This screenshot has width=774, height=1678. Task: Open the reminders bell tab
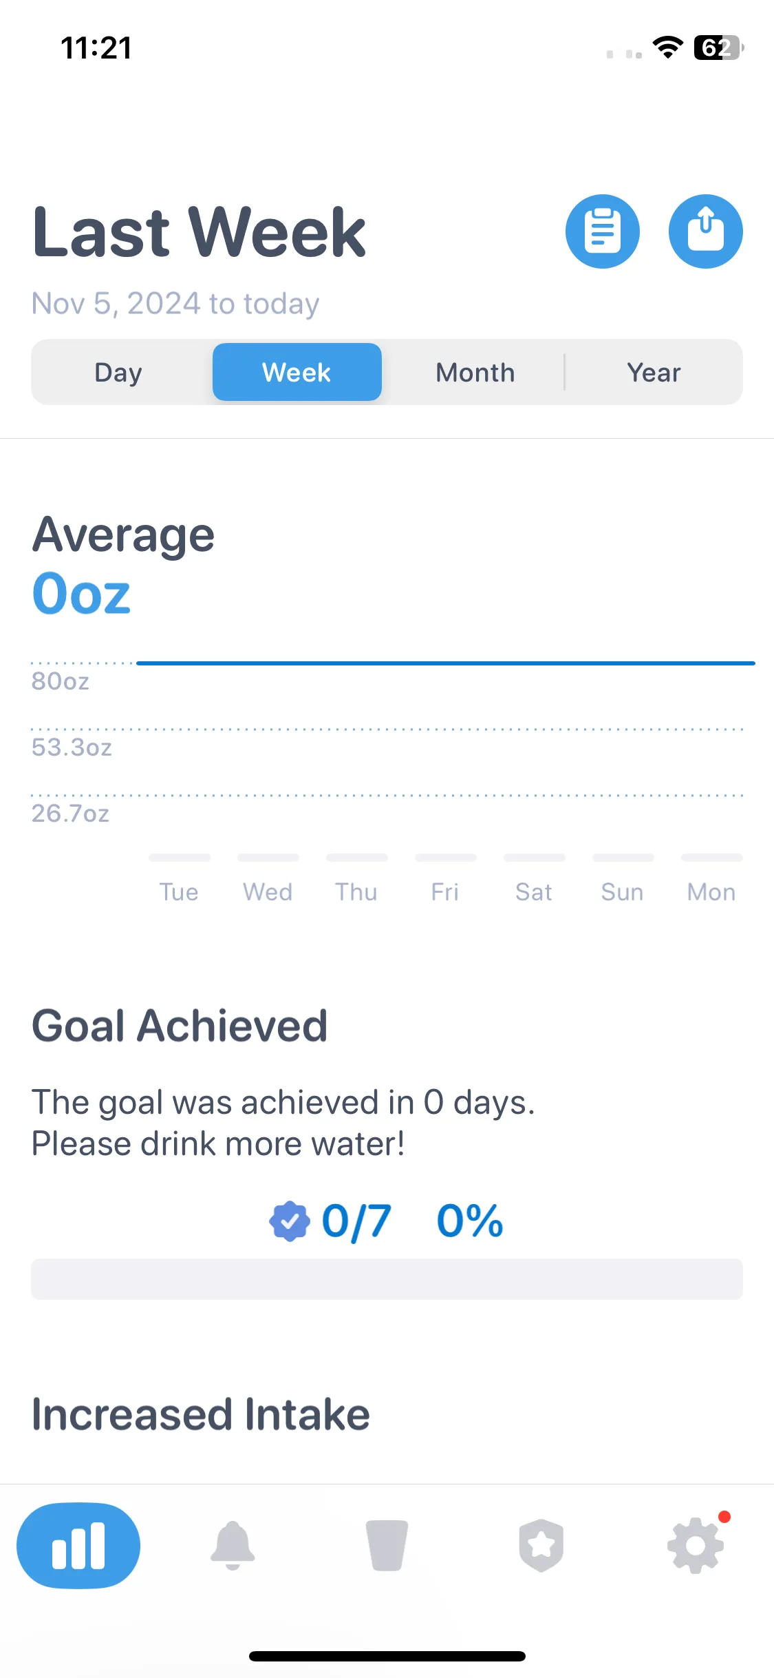coord(233,1546)
